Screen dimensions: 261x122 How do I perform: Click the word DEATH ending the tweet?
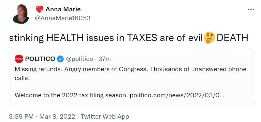click(x=232, y=38)
